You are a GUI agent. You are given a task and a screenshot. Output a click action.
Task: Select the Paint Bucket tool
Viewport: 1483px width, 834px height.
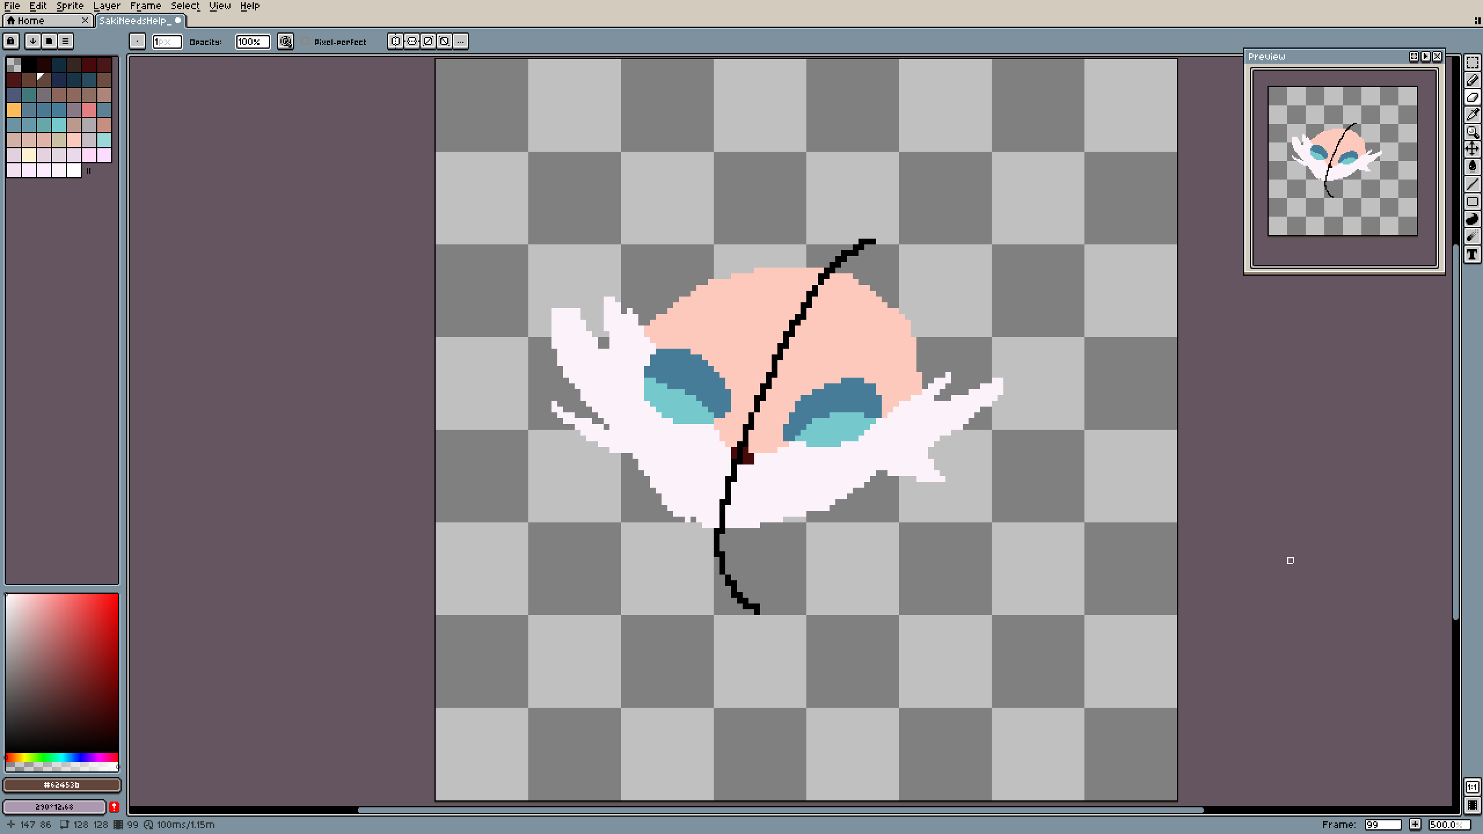pos(1472,167)
